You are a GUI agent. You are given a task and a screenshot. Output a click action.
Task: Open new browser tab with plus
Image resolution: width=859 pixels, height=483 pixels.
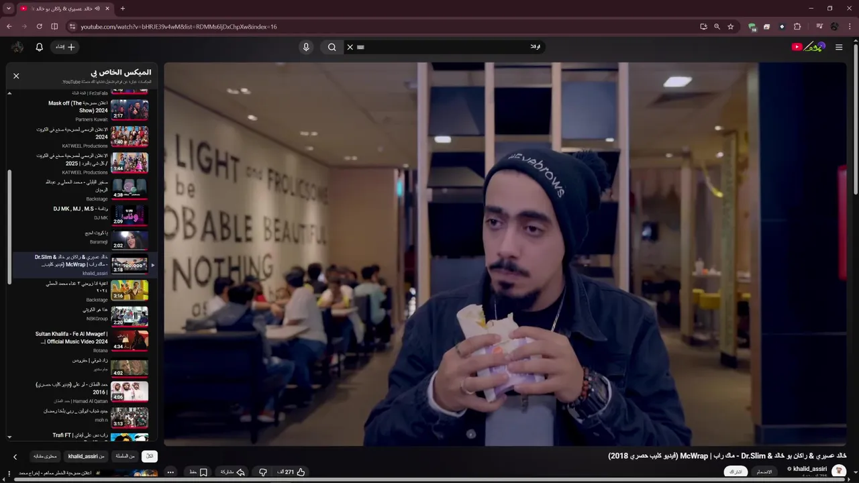[x=122, y=9]
